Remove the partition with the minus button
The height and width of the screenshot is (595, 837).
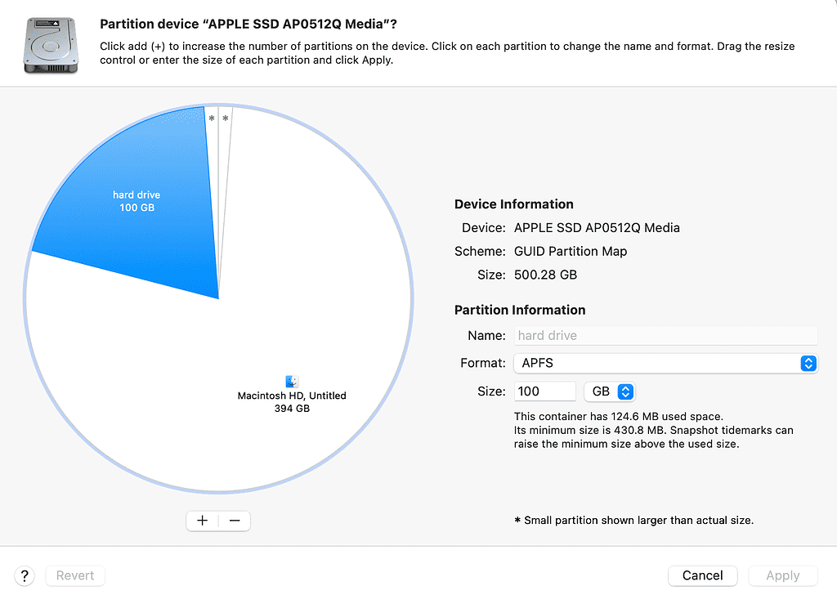(235, 521)
